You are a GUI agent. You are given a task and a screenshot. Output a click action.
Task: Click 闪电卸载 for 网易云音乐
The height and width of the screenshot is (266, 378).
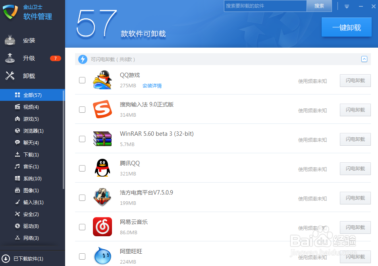[355, 227]
